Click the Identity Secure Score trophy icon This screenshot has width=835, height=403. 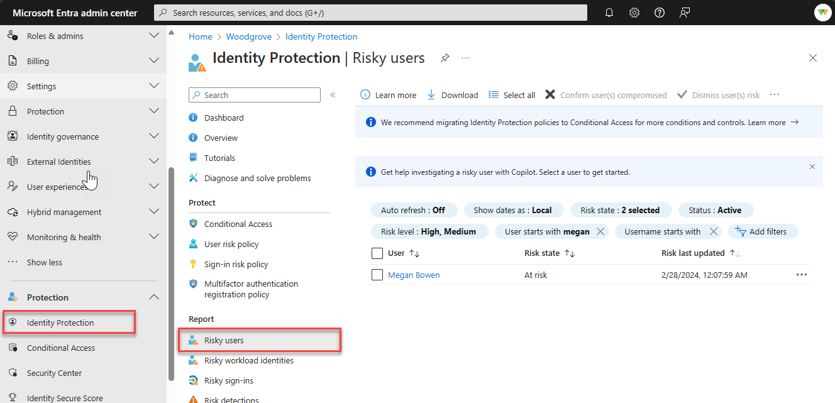point(13,398)
